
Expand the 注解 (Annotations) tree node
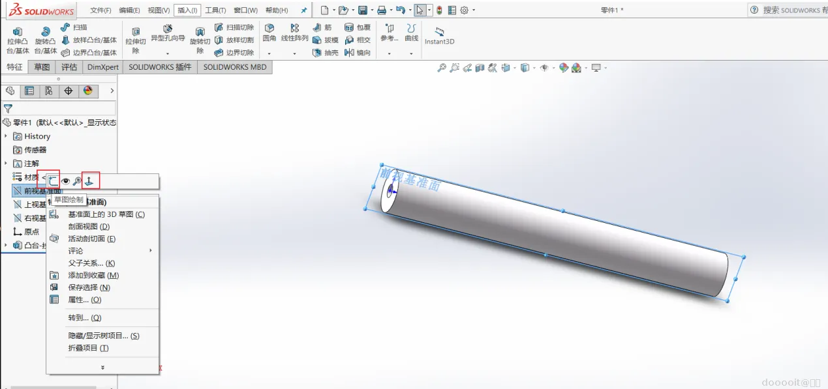(6, 164)
